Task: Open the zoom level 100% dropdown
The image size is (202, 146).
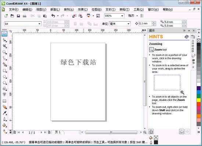Action: tap(122, 16)
